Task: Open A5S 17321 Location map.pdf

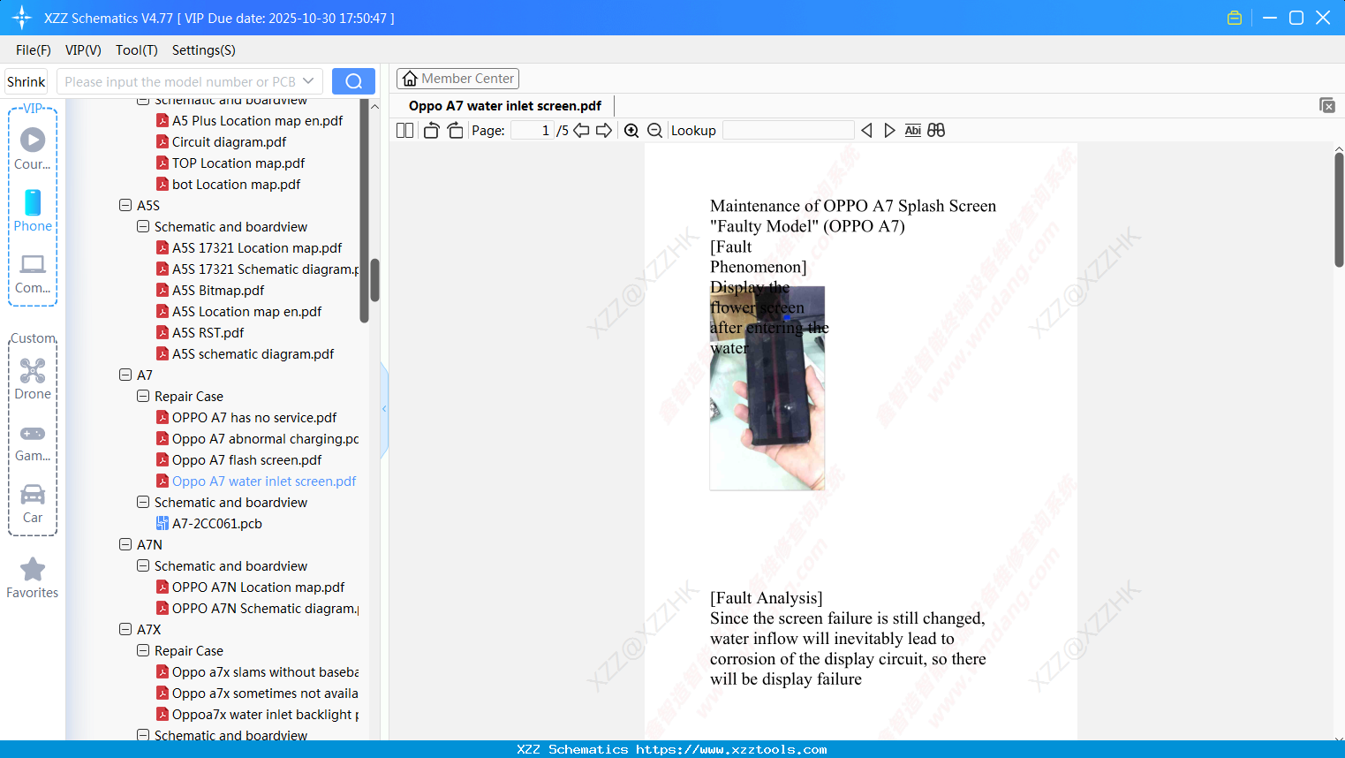Action: tap(249, 248)
